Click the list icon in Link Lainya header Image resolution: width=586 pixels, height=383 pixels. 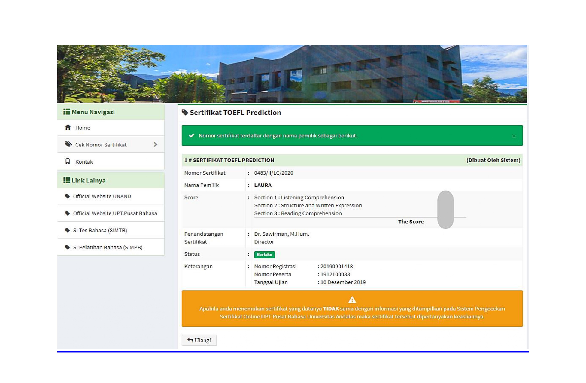click(67, 180)
